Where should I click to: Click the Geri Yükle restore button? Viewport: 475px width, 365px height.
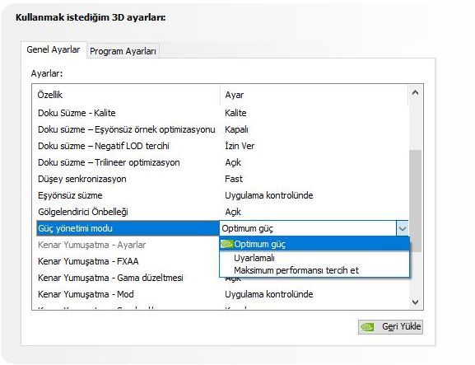point(390,327)
